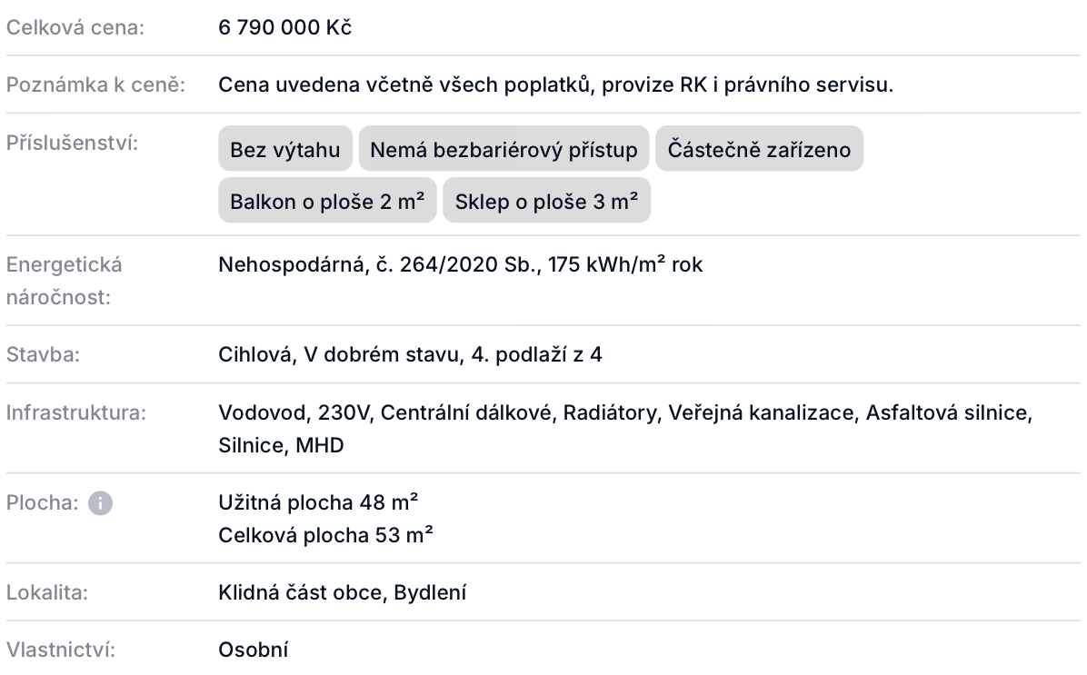Viewport: 1087px width, 675px height.
Task: Click the locality value "Klidná část obce, Bydlení"
Action: coord(343,593)
